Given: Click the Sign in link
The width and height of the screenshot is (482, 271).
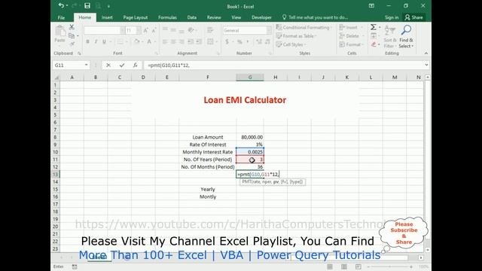Looking at the screenshot, I should 392,17.
